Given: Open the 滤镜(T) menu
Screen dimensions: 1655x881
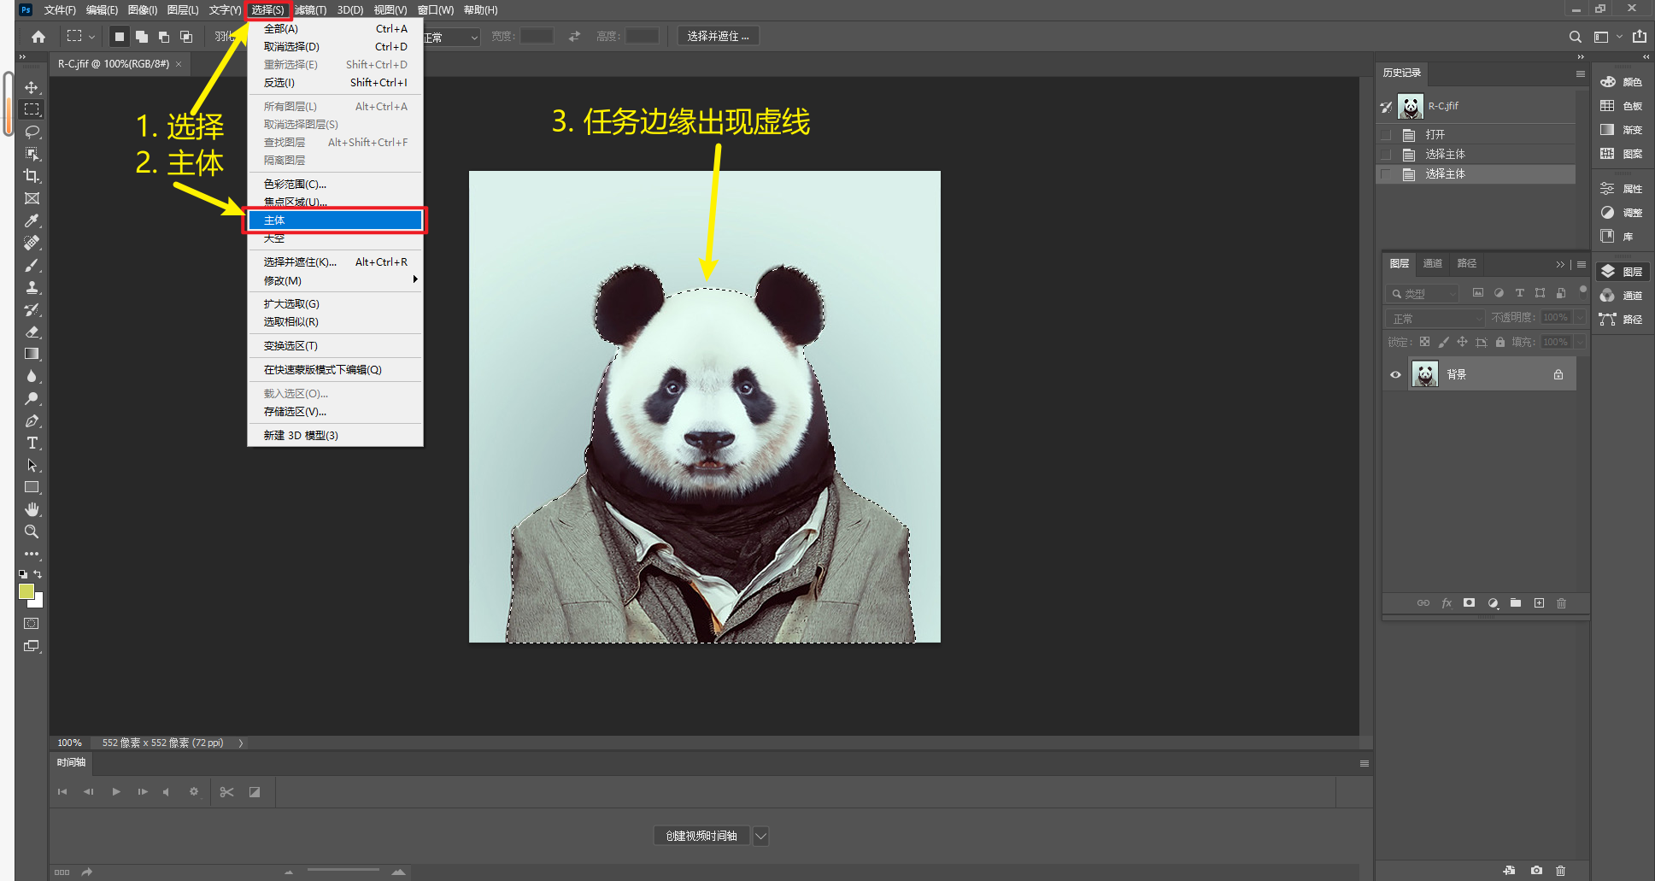Looking at the screenshot, I should pos(311,10).
